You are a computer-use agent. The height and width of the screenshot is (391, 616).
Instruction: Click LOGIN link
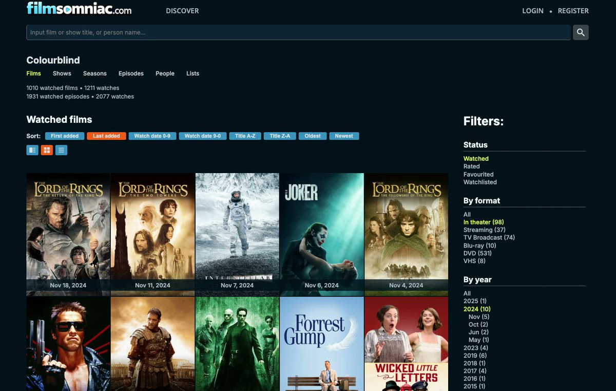click(533, 11)
